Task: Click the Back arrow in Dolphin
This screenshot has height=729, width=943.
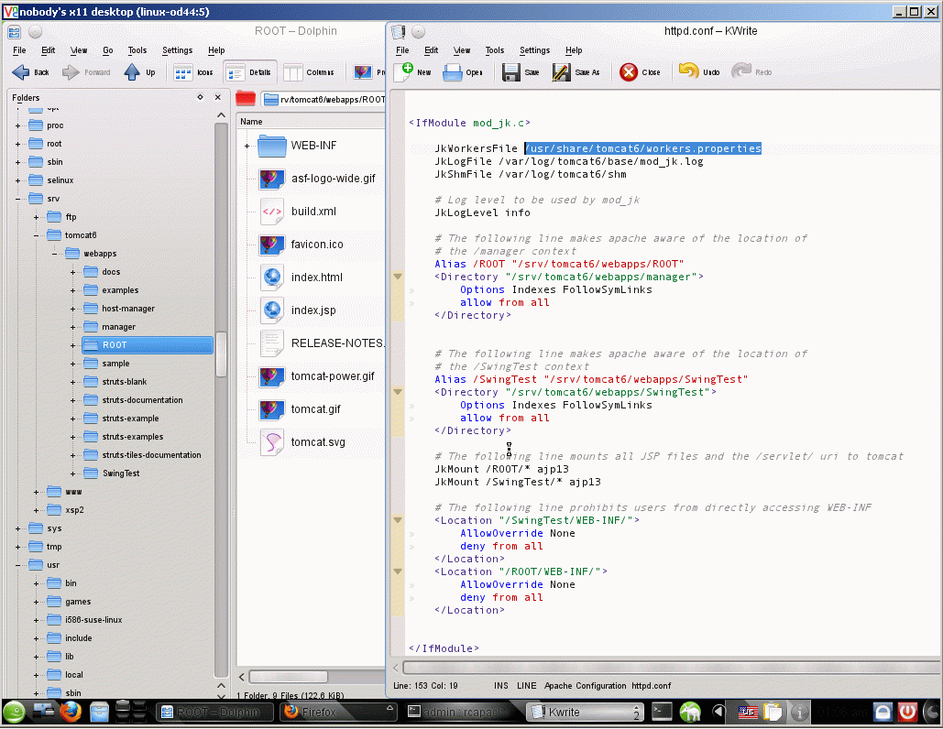Action: point(21,72)
